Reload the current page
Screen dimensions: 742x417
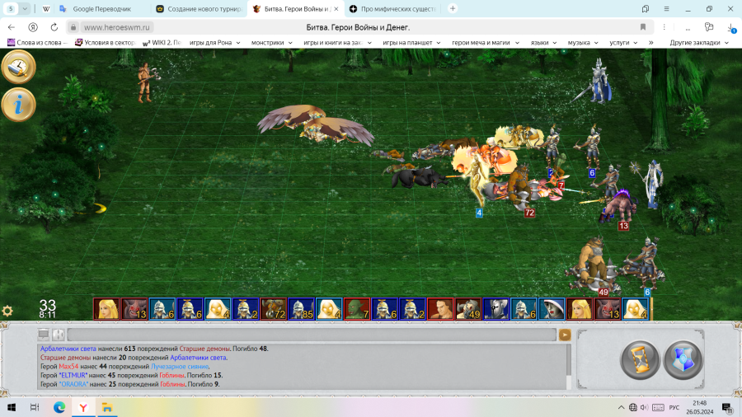54,27
